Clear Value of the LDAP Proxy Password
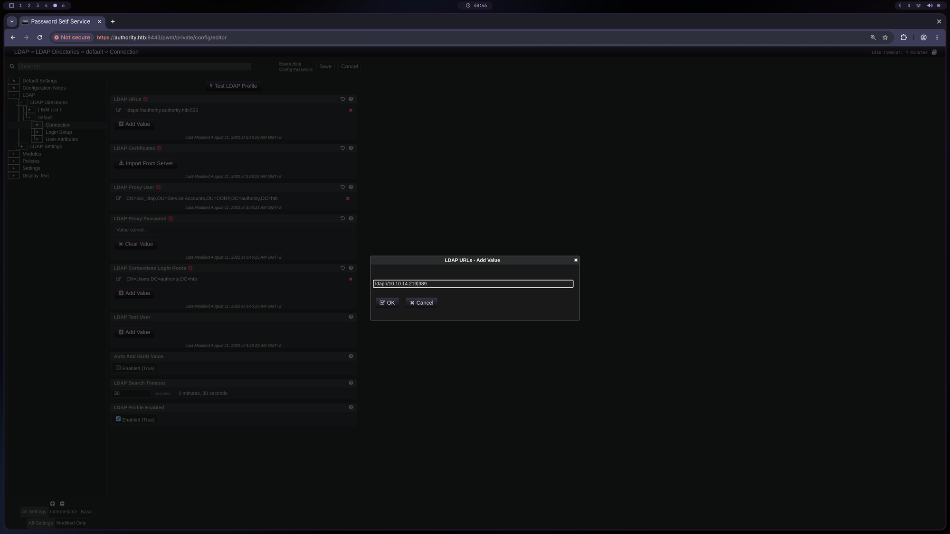 136,244
